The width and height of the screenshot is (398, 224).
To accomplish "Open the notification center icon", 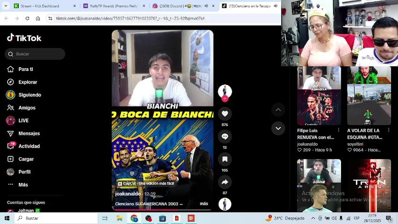I will (x=388, y=218).
